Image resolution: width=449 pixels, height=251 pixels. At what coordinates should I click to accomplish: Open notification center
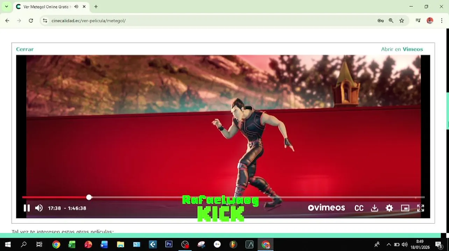pyautogui.click(x=439, y=245)
